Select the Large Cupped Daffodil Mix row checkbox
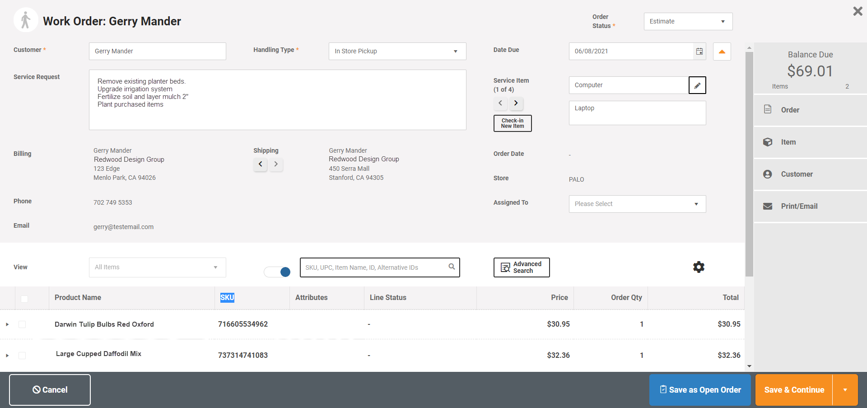 (22, 356)
